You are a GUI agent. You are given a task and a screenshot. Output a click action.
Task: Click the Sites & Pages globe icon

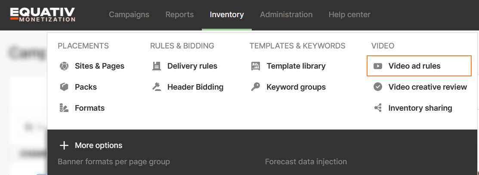[x=64, y=66]
